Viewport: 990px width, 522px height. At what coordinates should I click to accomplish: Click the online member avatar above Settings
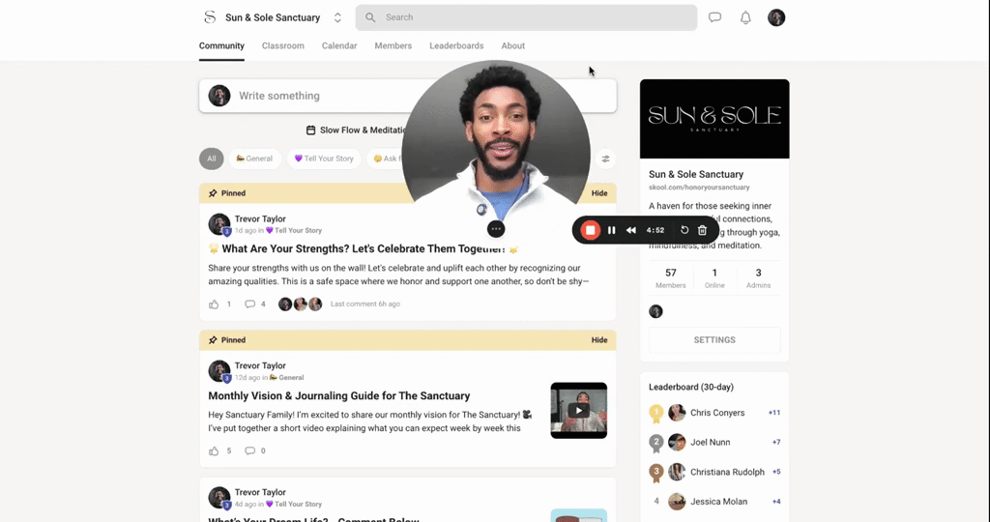pyautogui.click(x=656, y=311)
